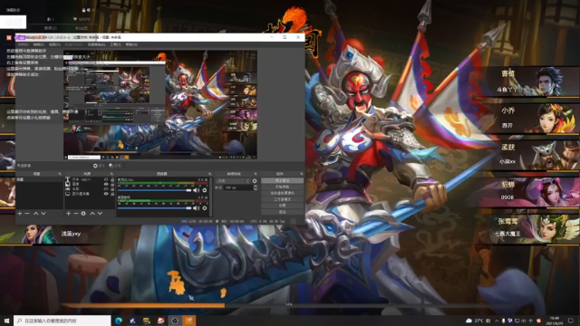Move the selected source down

100,214
